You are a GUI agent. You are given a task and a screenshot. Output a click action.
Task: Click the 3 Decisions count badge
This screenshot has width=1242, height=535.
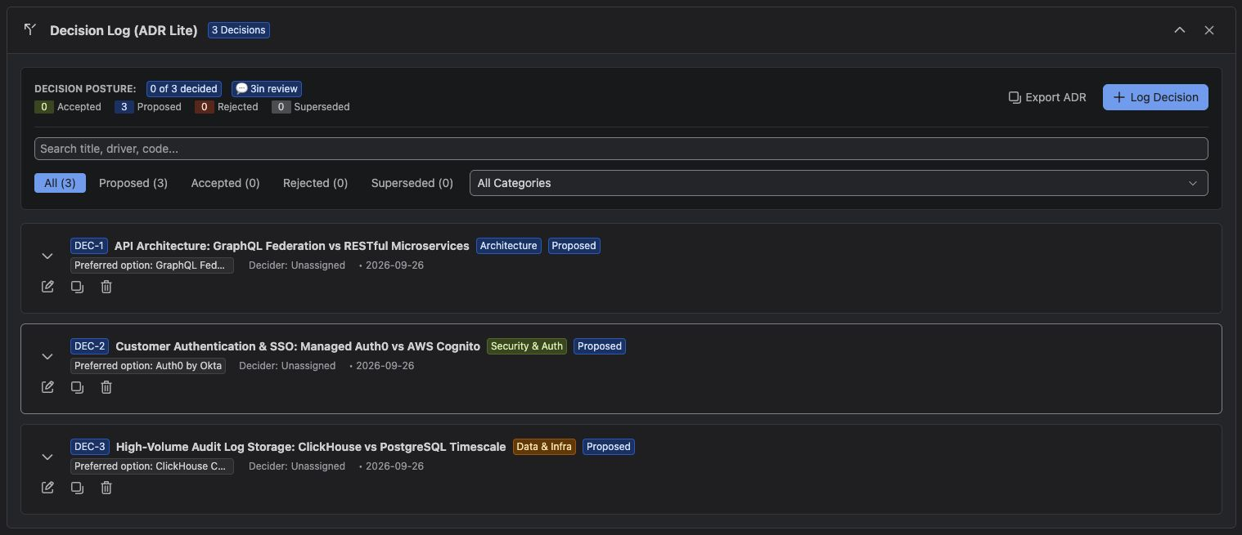[238, 30]
